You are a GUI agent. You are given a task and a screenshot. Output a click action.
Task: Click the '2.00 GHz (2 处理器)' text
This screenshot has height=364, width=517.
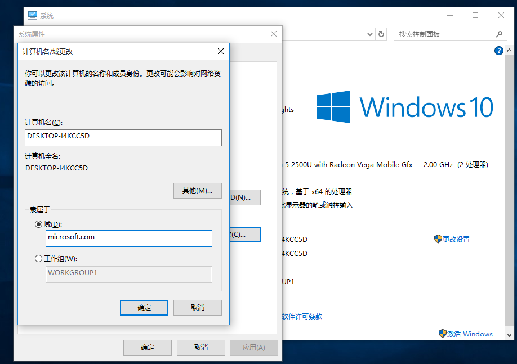click(456, 165)
